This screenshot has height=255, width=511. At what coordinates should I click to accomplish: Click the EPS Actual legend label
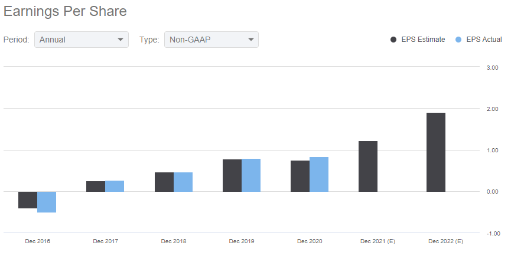coord(484,40)
